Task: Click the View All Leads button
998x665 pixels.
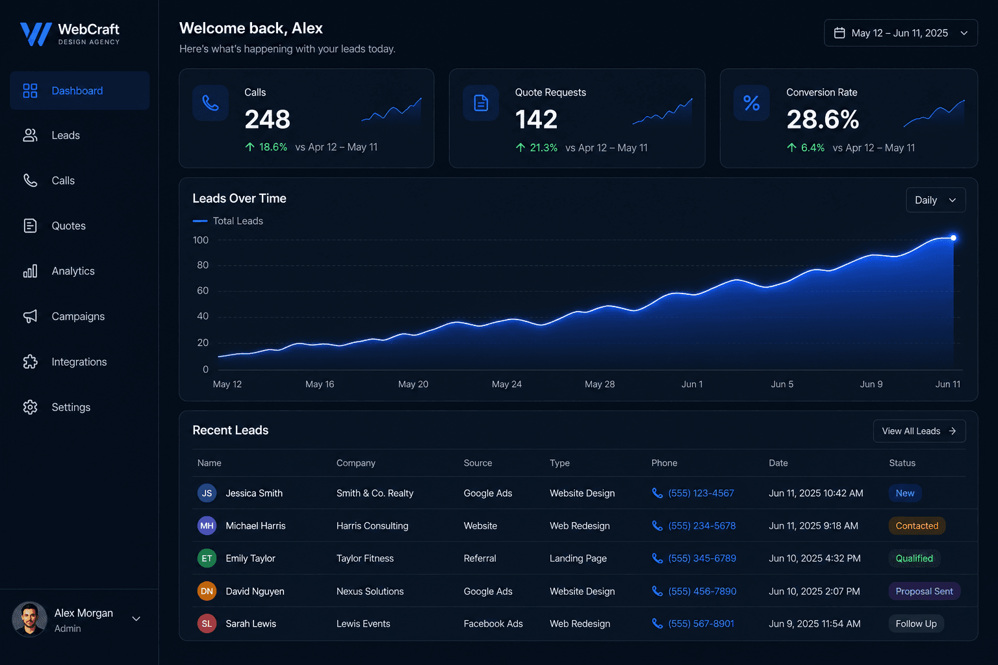Action: tap(919, 431)
